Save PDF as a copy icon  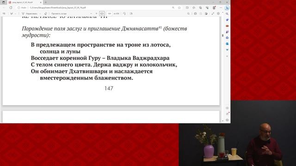[206, 13]
